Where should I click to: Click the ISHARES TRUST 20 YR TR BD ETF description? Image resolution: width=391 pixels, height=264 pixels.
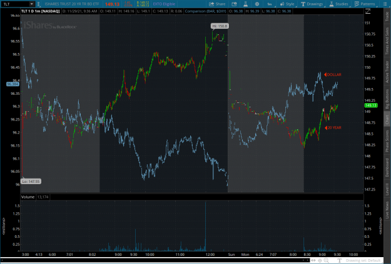click(x=72, y=4)
